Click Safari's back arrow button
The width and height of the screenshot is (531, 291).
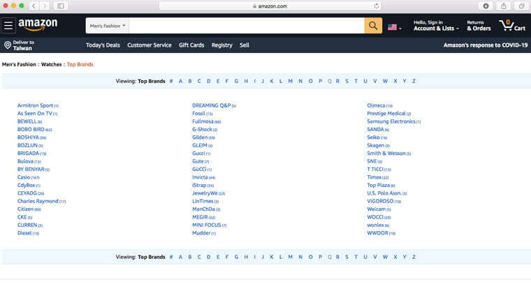click(34, 6)
